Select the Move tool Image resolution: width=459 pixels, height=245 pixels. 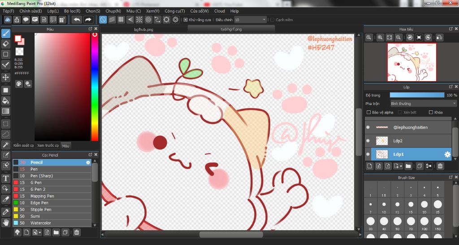(x=6, y=77)
